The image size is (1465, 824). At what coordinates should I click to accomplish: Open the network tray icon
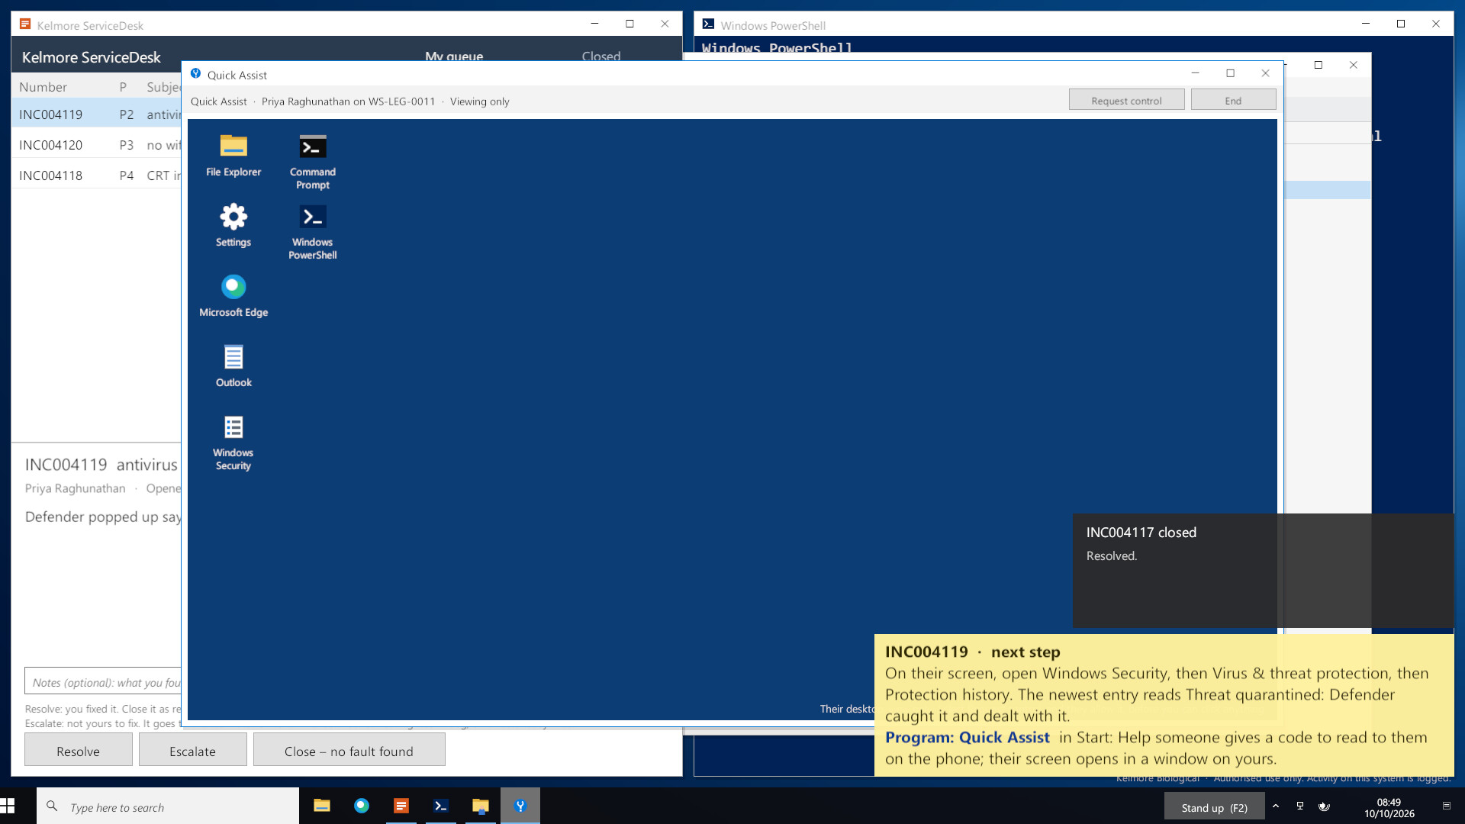click(x=1300, y=806)
